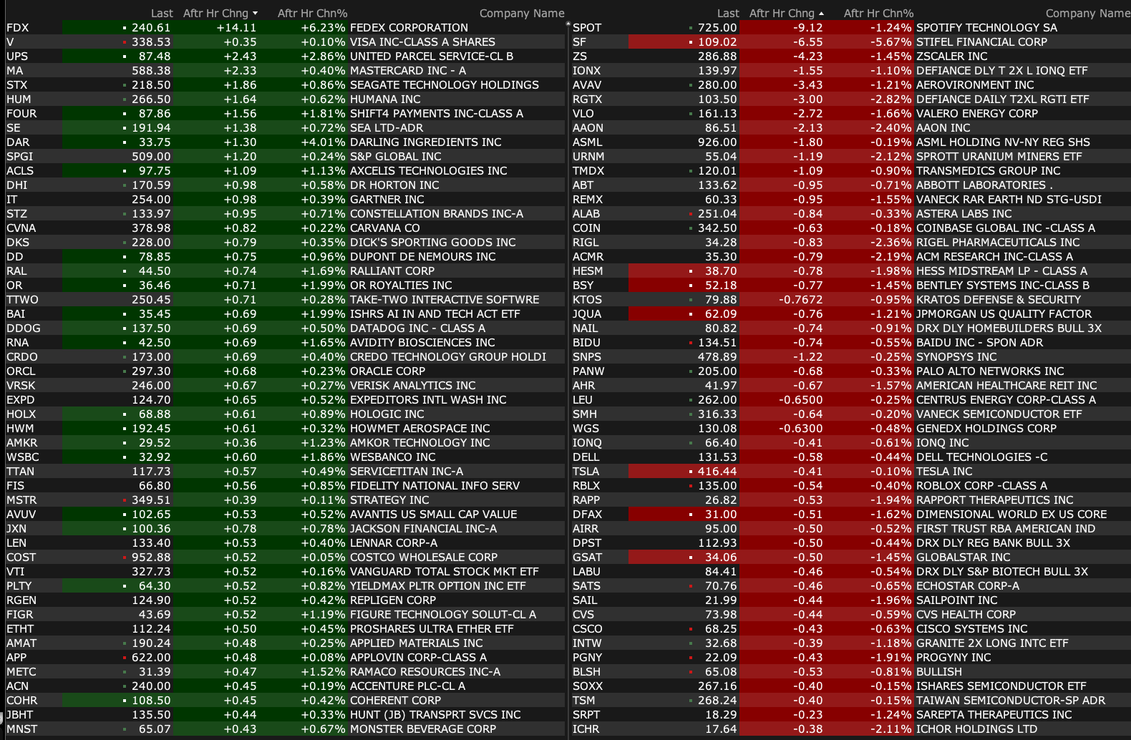Select COSTCO WHOLESALE CORP company name
Image resolution: width=1131 pixels, height=740 pixels.
pos(423,558)
